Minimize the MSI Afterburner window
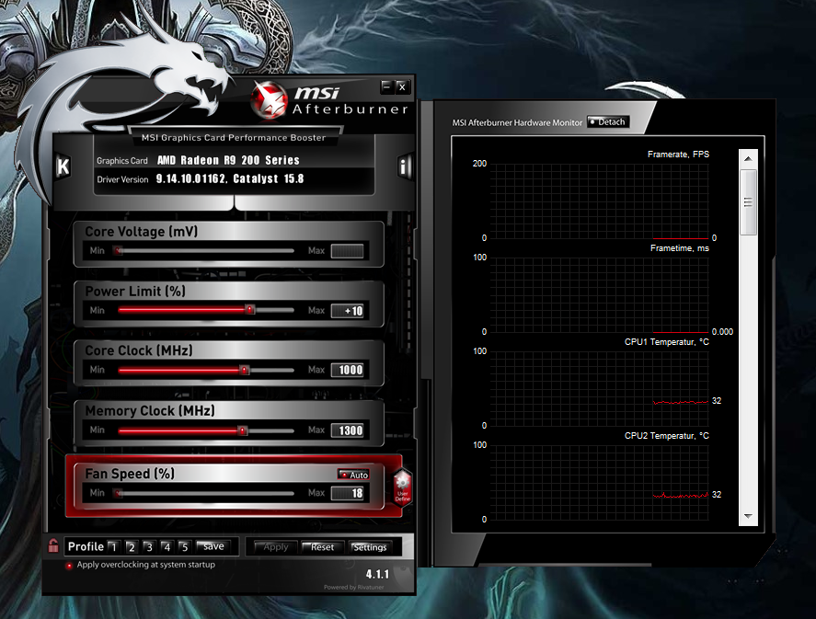816x619 pixels. tap(386, 86)
